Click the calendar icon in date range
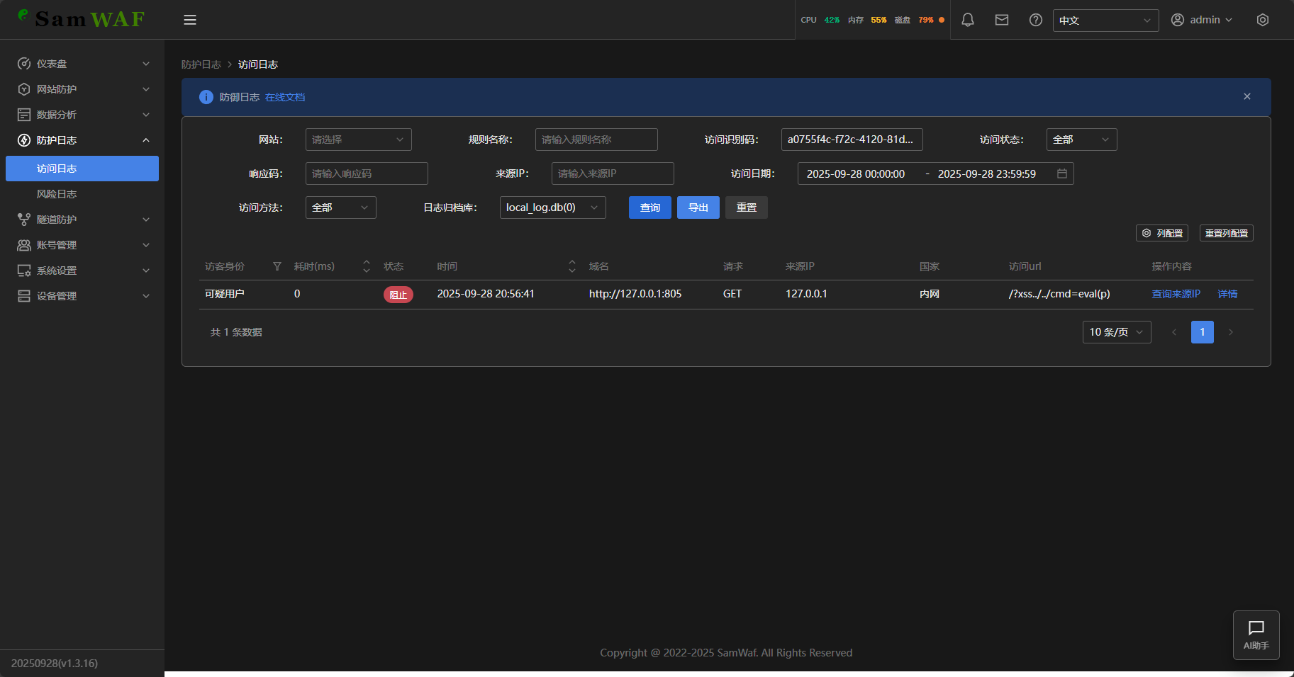Viewport: 1294px width, 677px height. coord(1061,173)
